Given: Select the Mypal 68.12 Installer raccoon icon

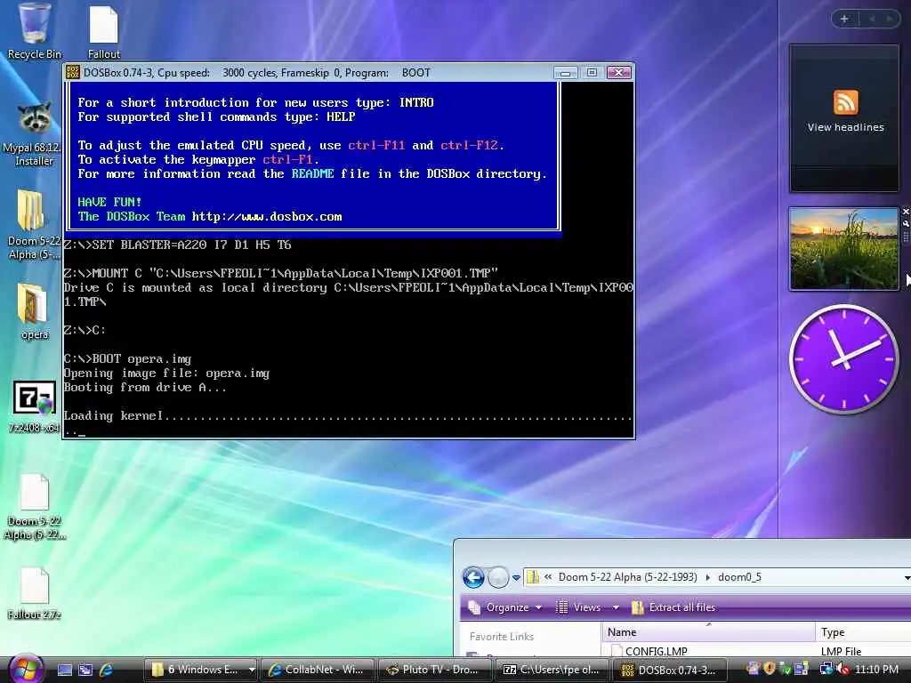Looking at the screenshot, I should pos(34,134).
